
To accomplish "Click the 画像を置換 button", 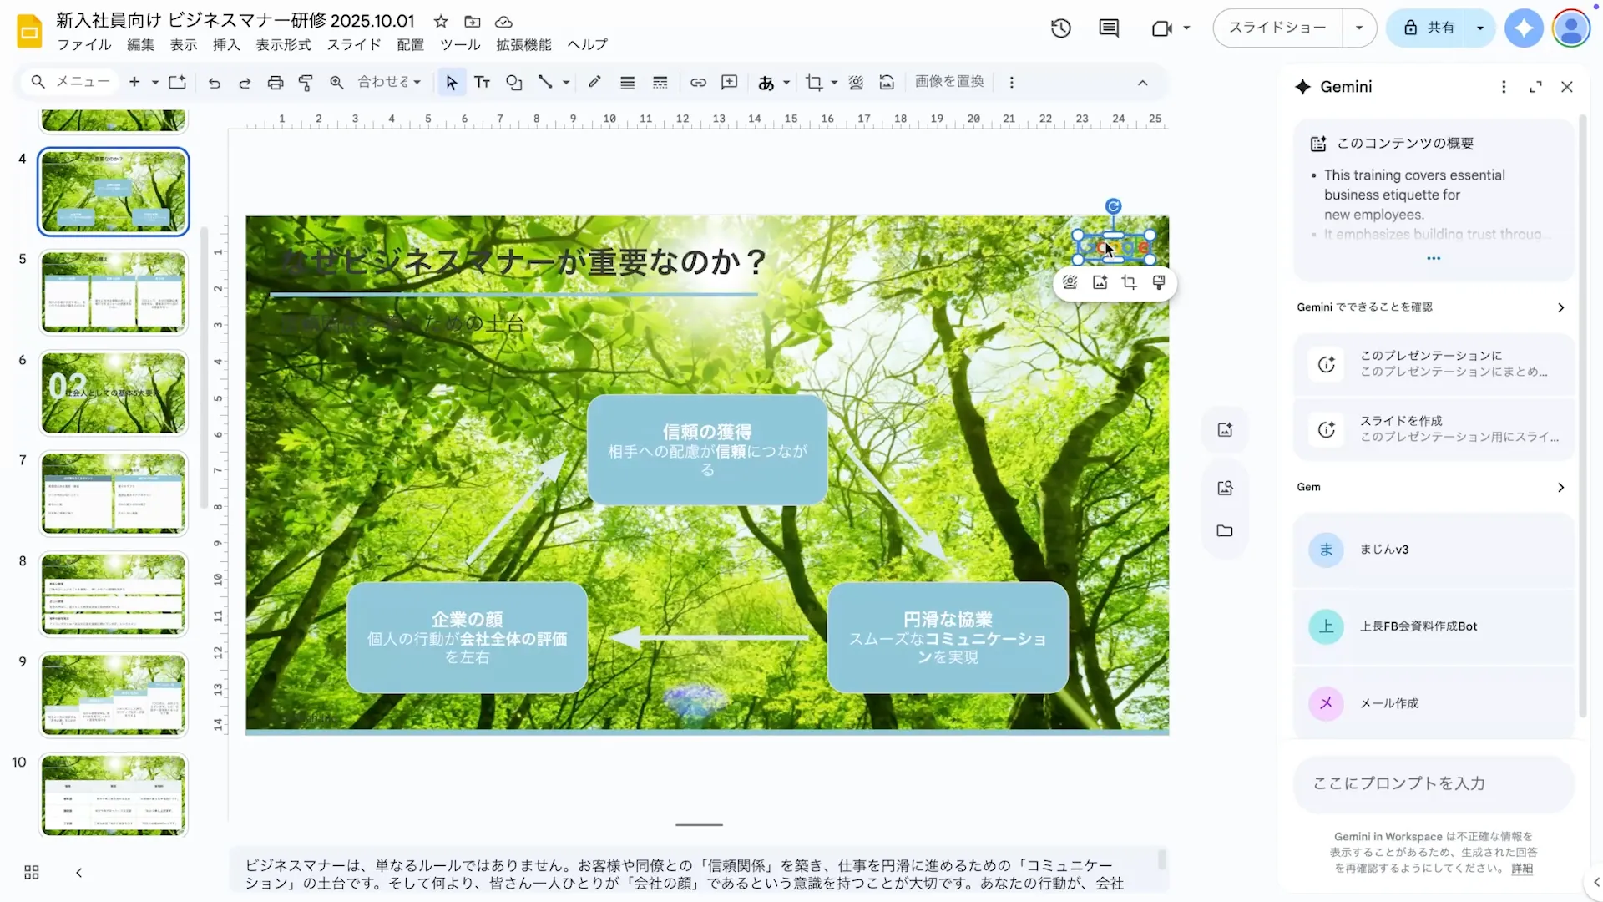I will click(x=949, y=82).
